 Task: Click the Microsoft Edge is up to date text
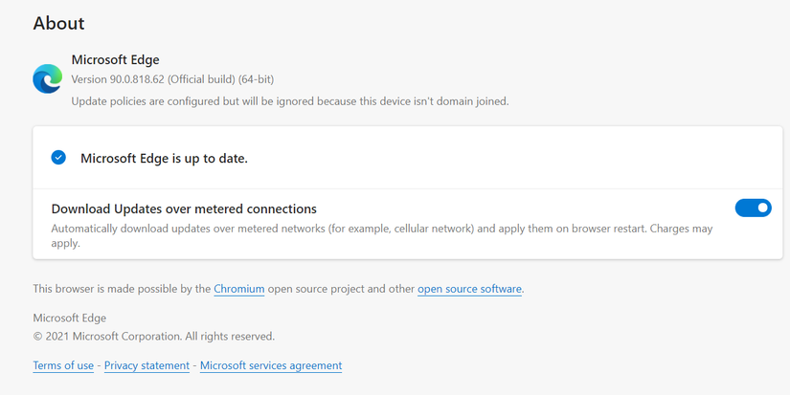point(165,159)
